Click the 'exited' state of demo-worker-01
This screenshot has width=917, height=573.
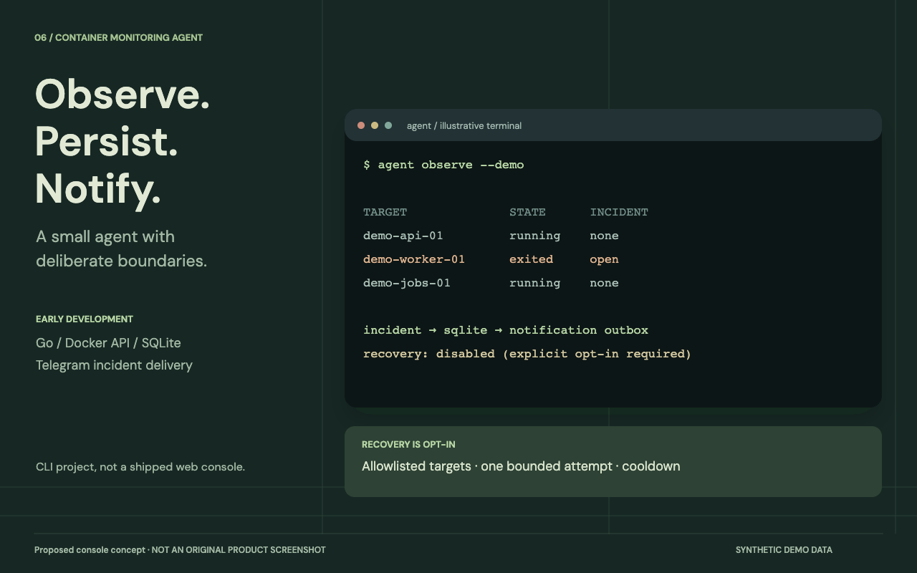point(531,259)
